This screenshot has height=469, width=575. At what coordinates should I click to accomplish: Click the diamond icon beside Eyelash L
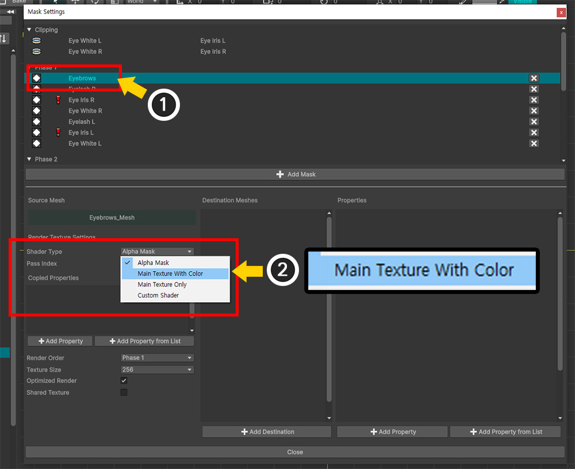(x=36, y=121)
